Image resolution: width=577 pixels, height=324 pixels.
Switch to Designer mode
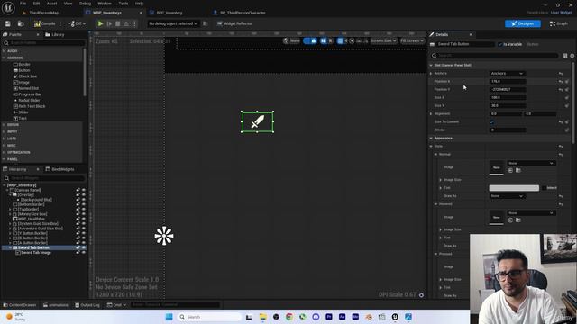523,23
